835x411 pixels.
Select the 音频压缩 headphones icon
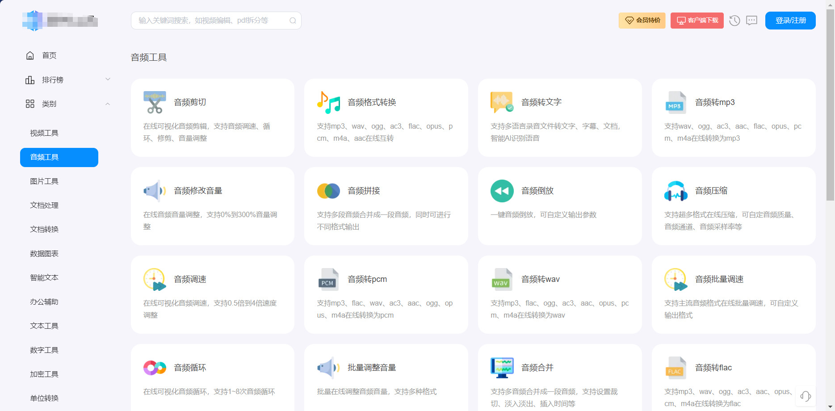pyautogui.click(x=676, y=191)
